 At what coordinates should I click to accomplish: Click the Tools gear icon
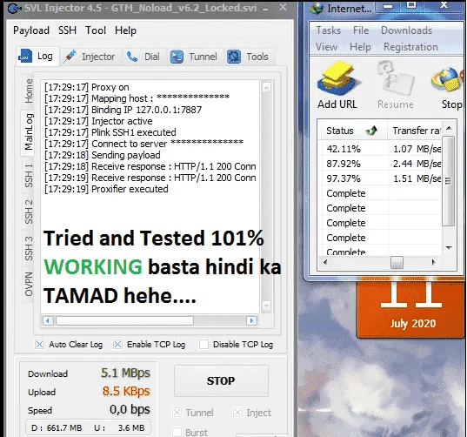click(x=234, y=57)
